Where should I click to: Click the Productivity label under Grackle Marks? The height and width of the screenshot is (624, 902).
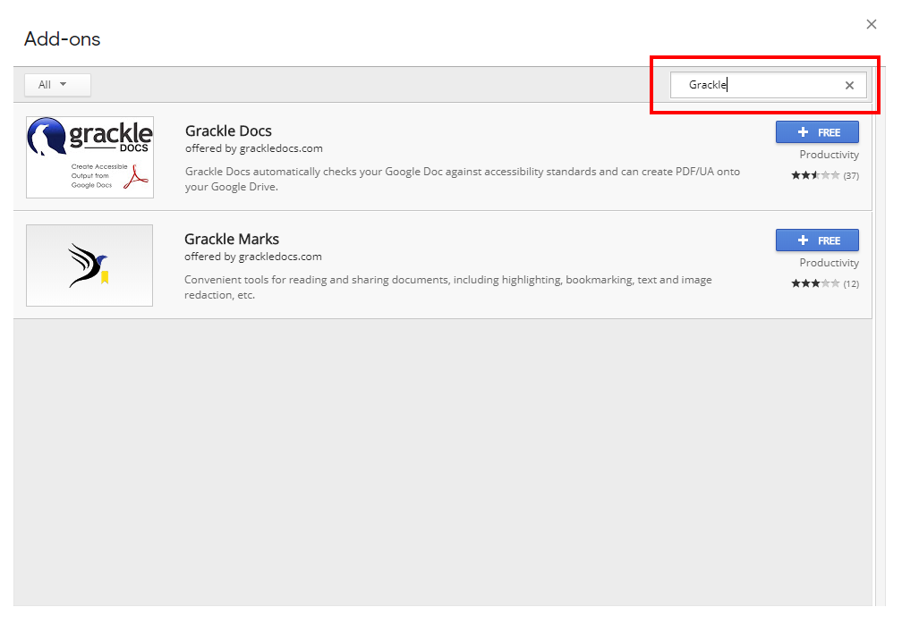[829, 263]
